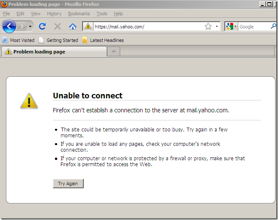Click the Stop loading X icon
Image resolution: width=278 pixels, height=220 pixels.
(x=58, y=27)
